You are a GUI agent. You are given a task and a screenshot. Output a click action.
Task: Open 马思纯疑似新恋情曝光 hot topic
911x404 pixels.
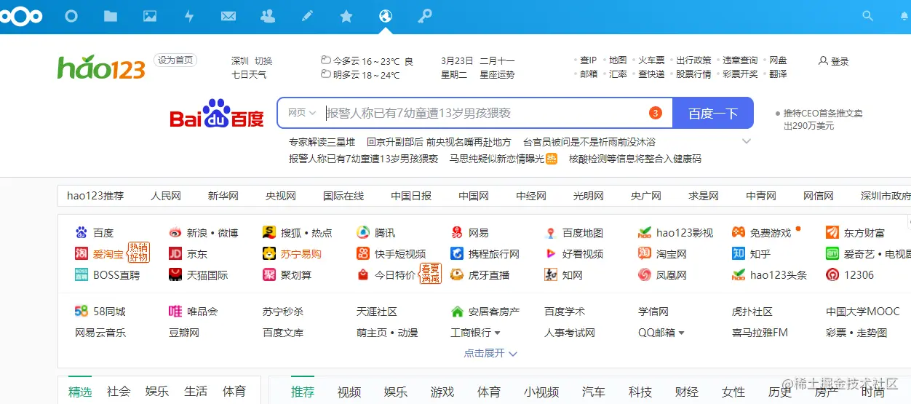[x=497, y=159]
